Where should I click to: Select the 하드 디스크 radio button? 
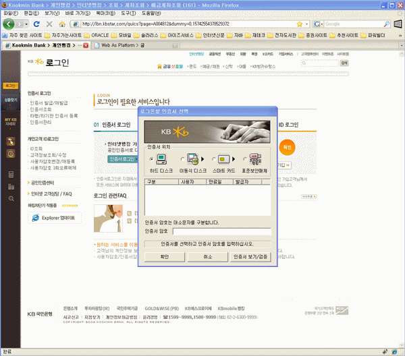[x=152, y=159]
